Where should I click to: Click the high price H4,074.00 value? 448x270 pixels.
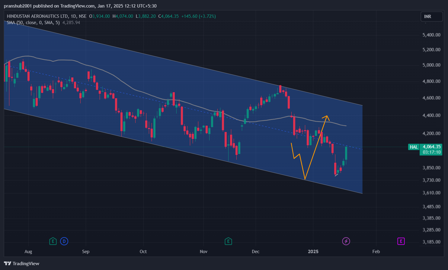123,16
